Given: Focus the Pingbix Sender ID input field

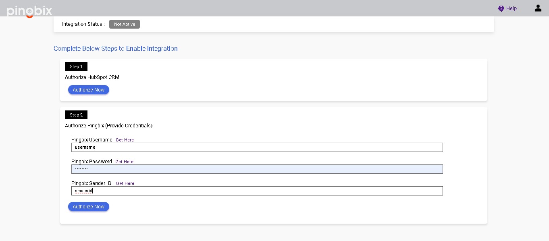Looking at the screenshot, I should click(257, 191).
